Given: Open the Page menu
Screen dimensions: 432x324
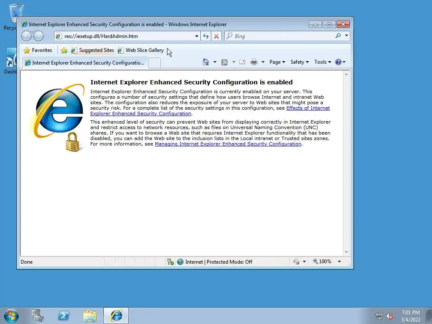Looking at the screenshot, I should pyautogui.click(x=277, y=62).
